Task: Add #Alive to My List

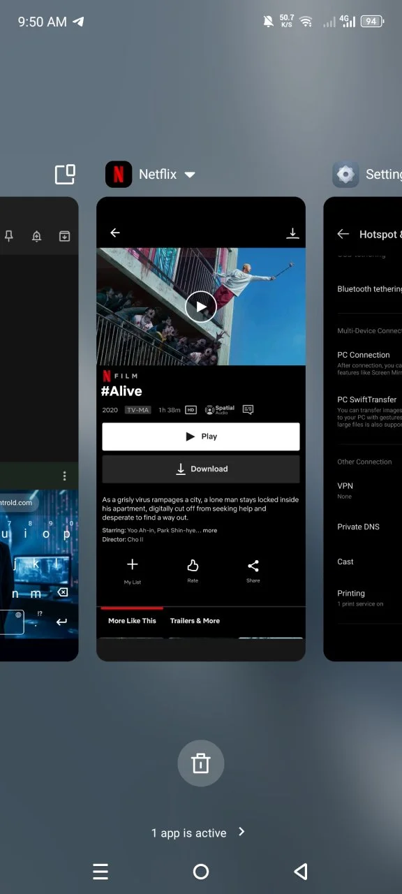Action: pyautogui.click(x=133, y=571)
